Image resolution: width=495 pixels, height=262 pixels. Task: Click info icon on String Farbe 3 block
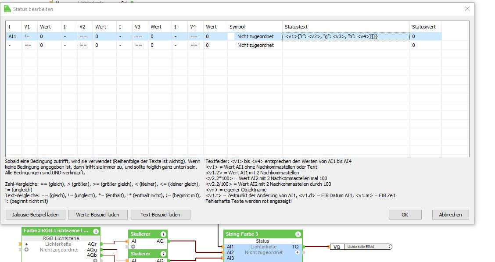click(298, 234)
